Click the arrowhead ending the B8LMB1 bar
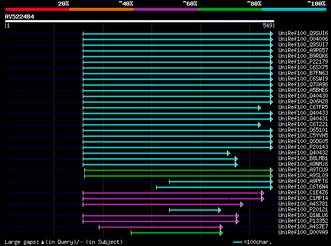The width and height of the screenshot is (331, 246). pyautogui.click(x=236, y=159)
